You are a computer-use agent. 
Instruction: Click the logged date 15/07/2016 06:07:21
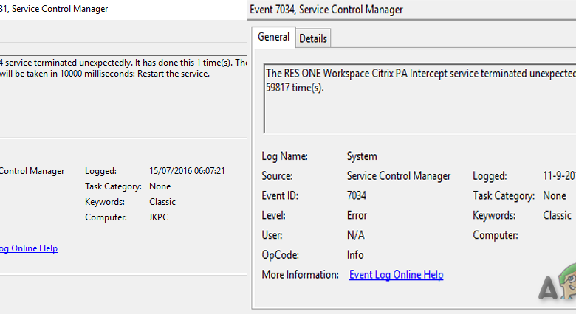pos(187,171)
